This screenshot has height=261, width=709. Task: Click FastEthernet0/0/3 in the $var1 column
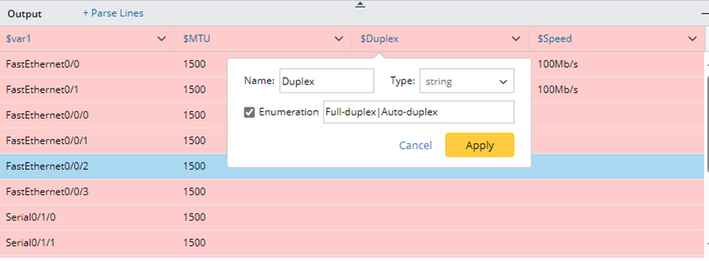47,192
